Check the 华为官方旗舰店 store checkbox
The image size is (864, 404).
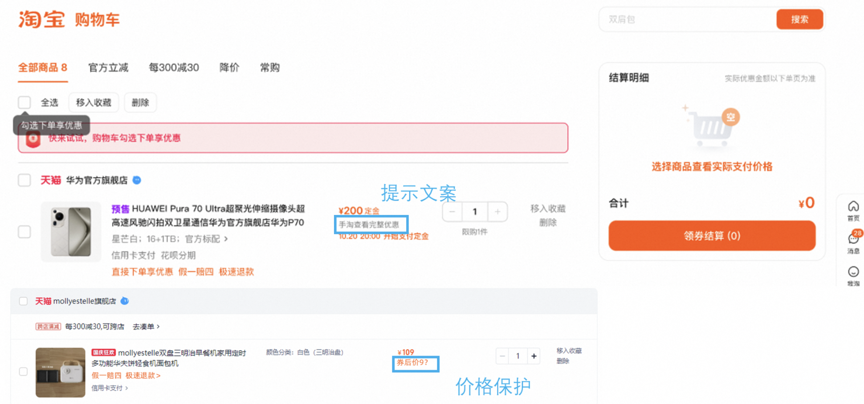coord(24,180)
